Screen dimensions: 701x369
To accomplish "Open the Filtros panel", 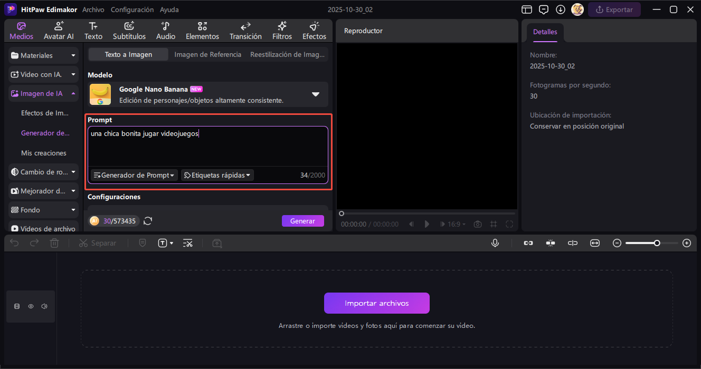I will tap(282, 31).
